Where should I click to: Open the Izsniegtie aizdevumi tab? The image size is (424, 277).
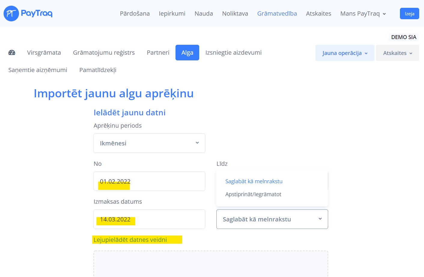[x=233, y=53]
